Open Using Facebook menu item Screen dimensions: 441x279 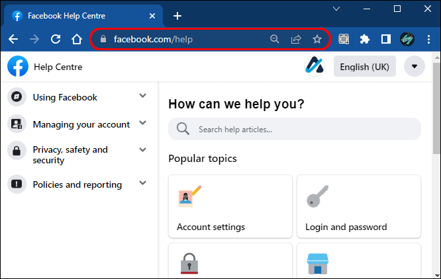pyautogui.click(x=65, y=97)
